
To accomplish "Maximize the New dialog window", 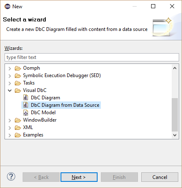I will point(153,6).
